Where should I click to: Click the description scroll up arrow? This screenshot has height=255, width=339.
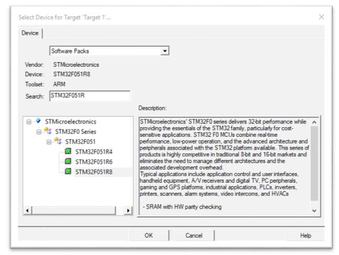314,122
